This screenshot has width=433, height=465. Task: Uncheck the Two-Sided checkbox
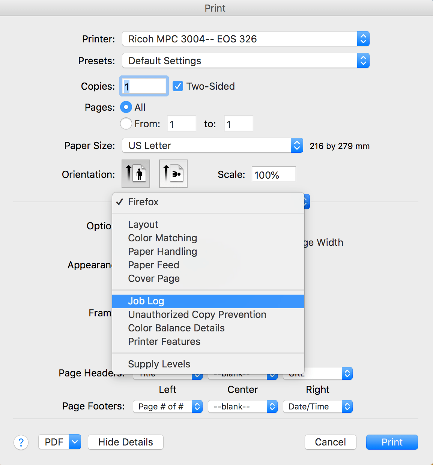pos(177,86)
